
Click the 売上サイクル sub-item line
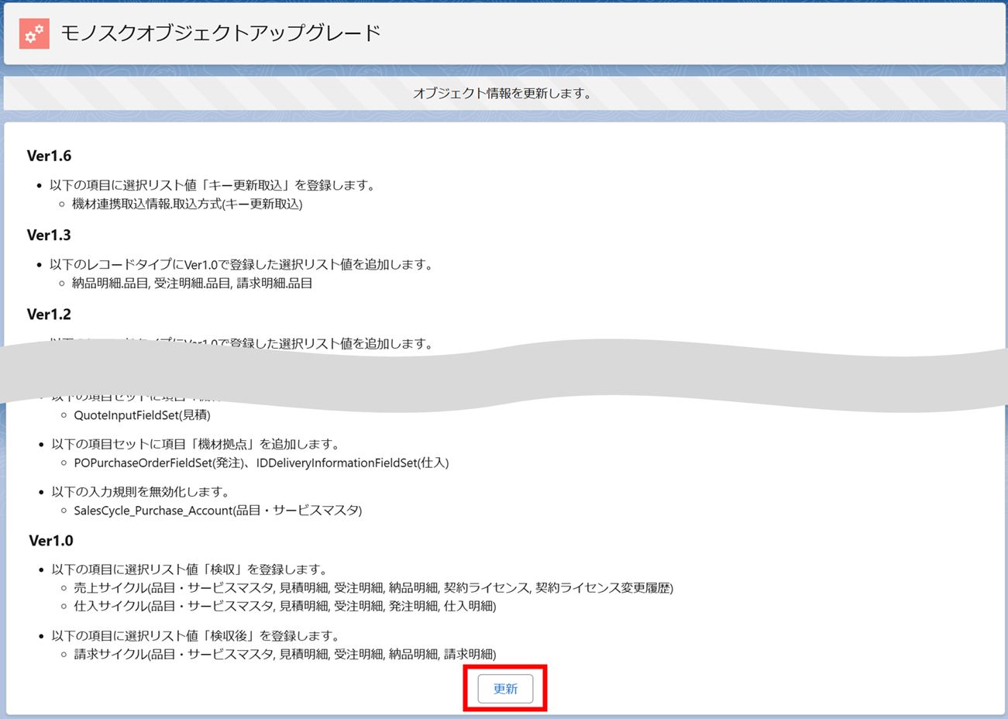[x=373, y=587]
